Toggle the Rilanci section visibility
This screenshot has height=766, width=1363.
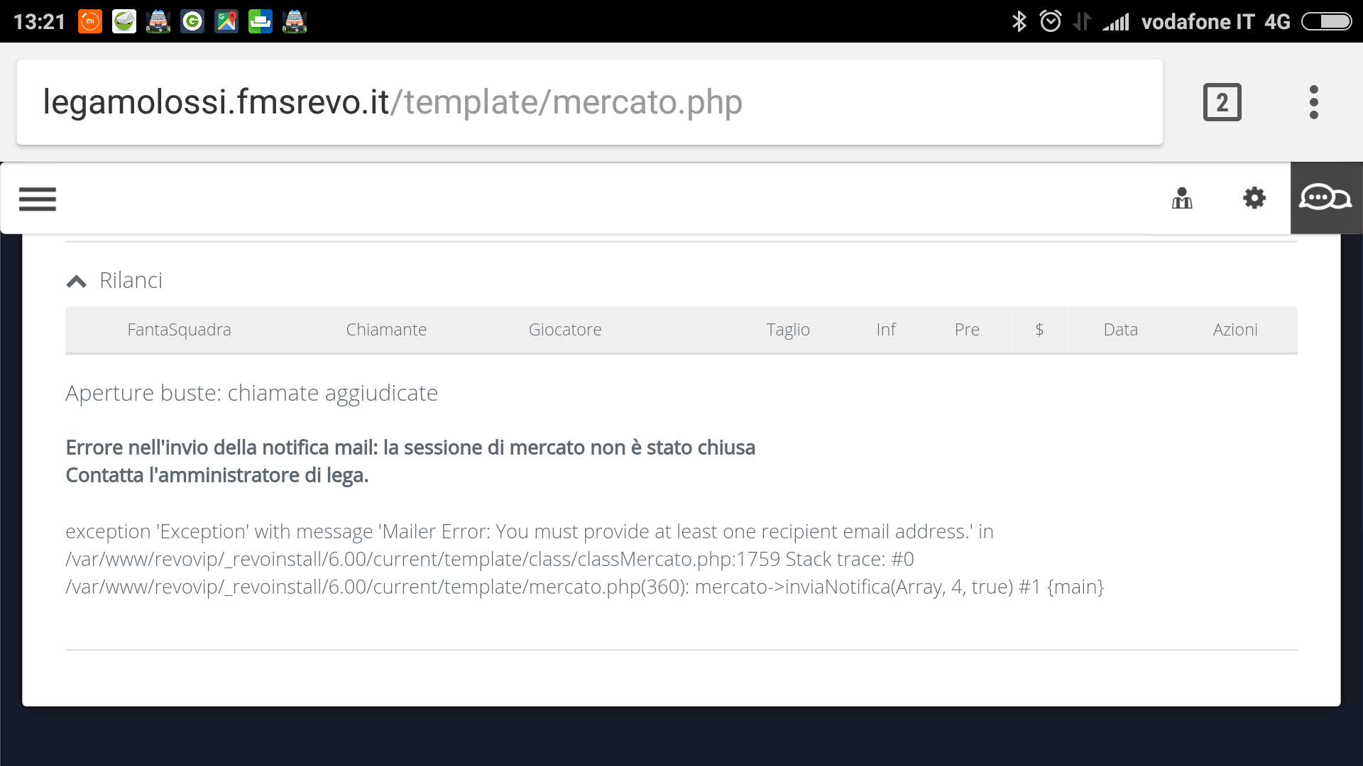77,279
